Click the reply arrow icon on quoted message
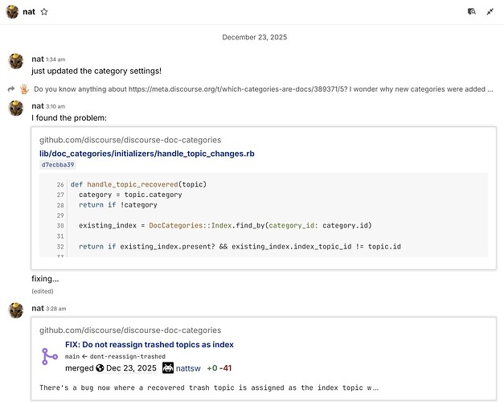 tap(11, 89)
